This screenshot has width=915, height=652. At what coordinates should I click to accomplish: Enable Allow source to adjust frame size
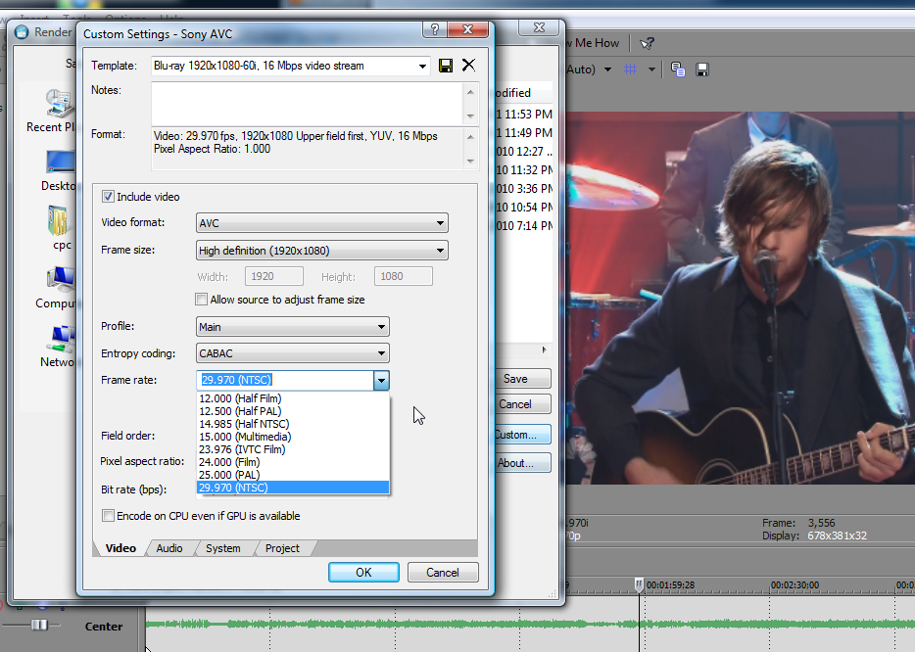pyautogui.click(x=203, y=300)
